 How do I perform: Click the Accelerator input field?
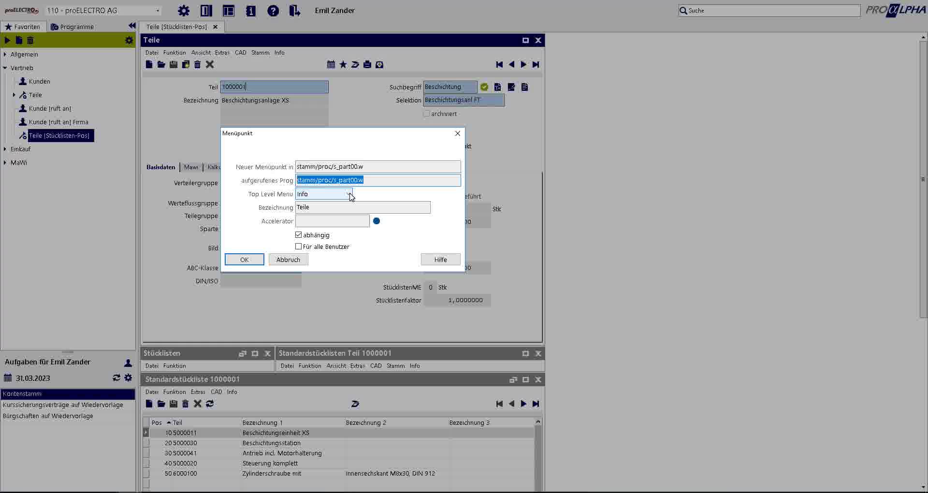[x=333, y=221]
